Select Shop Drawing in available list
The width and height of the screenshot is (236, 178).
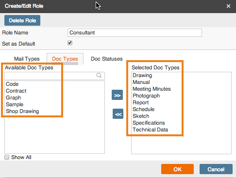coord(22,111)
